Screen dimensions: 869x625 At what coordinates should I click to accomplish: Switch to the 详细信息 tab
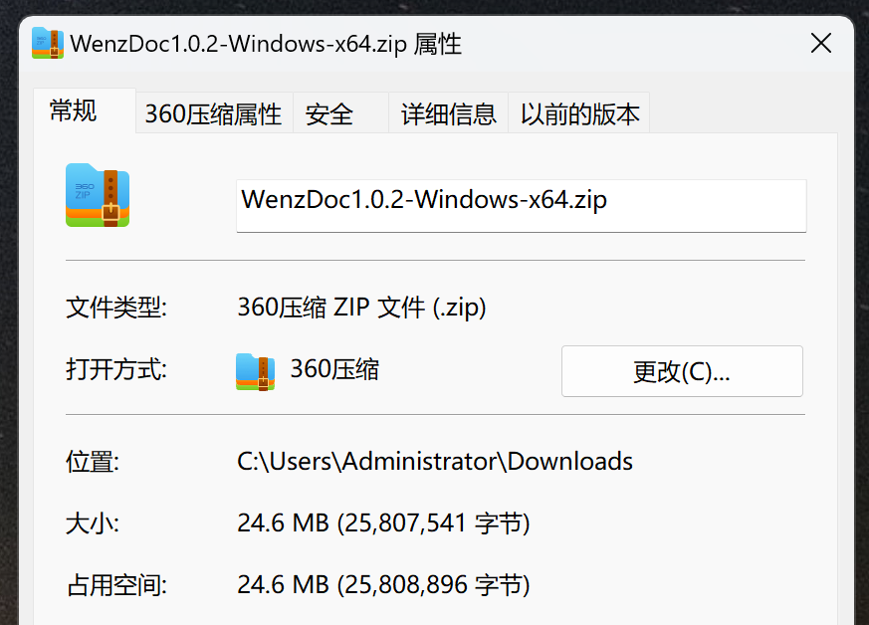448,113
